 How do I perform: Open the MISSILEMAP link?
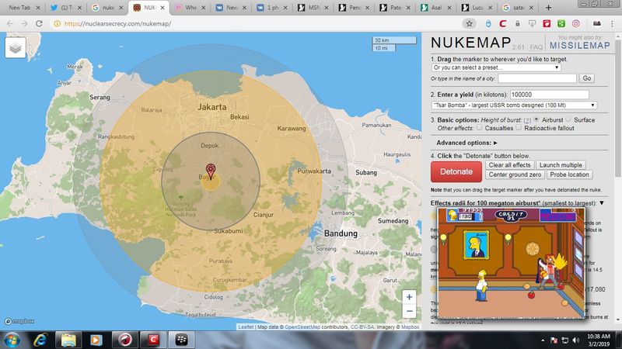click(579, 46)
